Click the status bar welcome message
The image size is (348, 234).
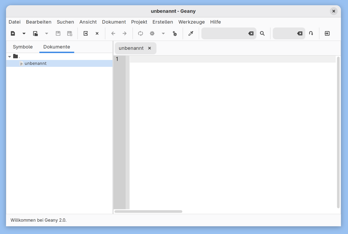pos(39,220)
